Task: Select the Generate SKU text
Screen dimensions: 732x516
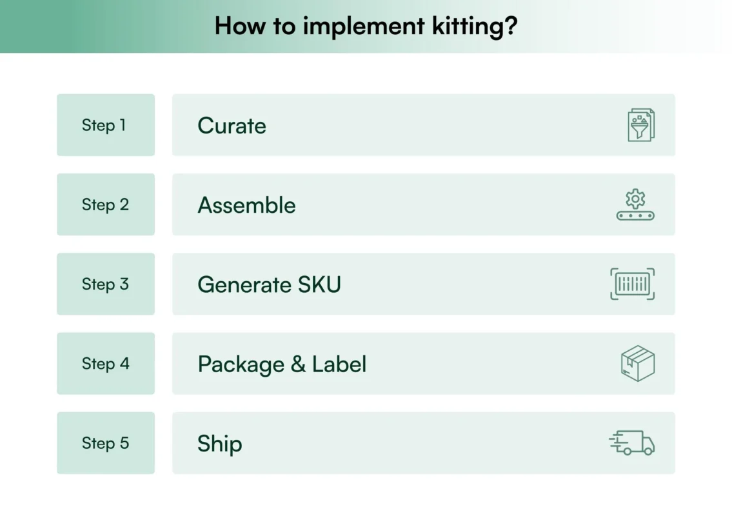Action: (x=269, y=284)
